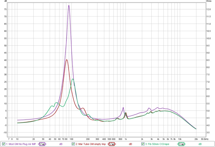The image size is (215, 147).
Task: Click the 100 Hz frequency axis label
Action: (x=71, y=139)
